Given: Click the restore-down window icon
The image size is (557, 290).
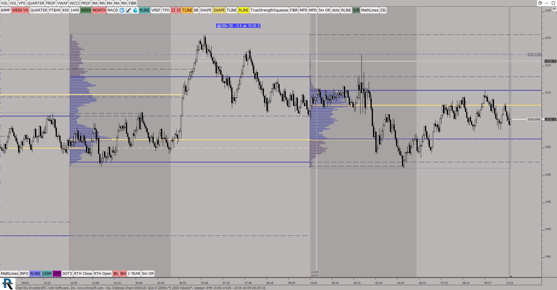Looking at the screenshot, I should (x=540, y=3).
